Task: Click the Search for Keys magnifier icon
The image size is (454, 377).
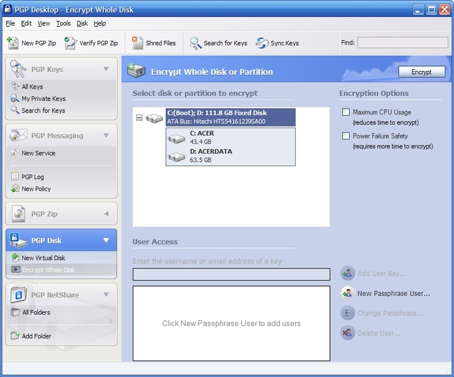Action: 196,43
